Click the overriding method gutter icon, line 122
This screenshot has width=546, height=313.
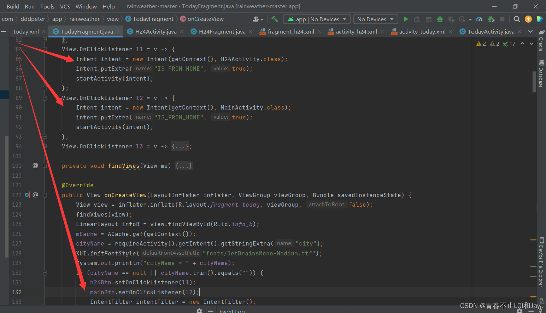[x=28, y=195]
